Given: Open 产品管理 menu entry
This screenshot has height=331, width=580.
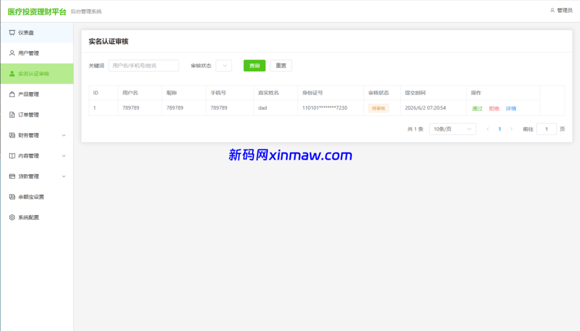Looking at the screenshot, I should click(37, 94).
